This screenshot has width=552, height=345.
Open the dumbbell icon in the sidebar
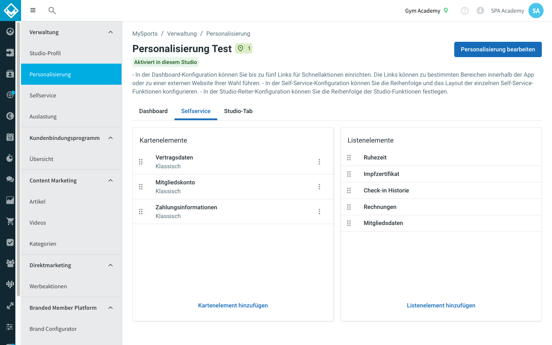[x=10, y=306]
